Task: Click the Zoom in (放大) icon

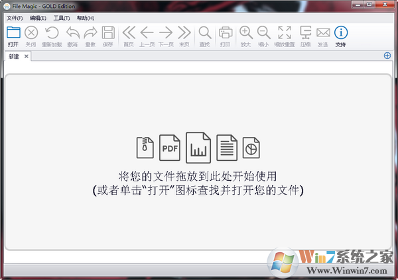Action: [x=246, y=32]
